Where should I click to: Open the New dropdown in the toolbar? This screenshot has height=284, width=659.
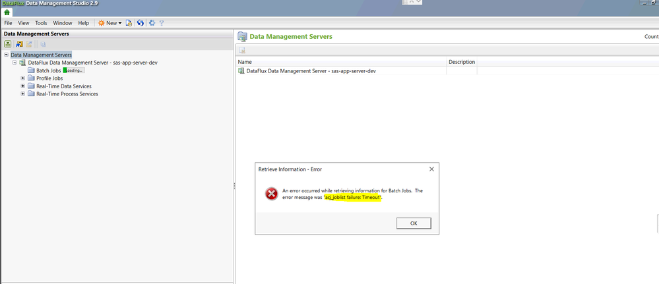click(110, 23)
